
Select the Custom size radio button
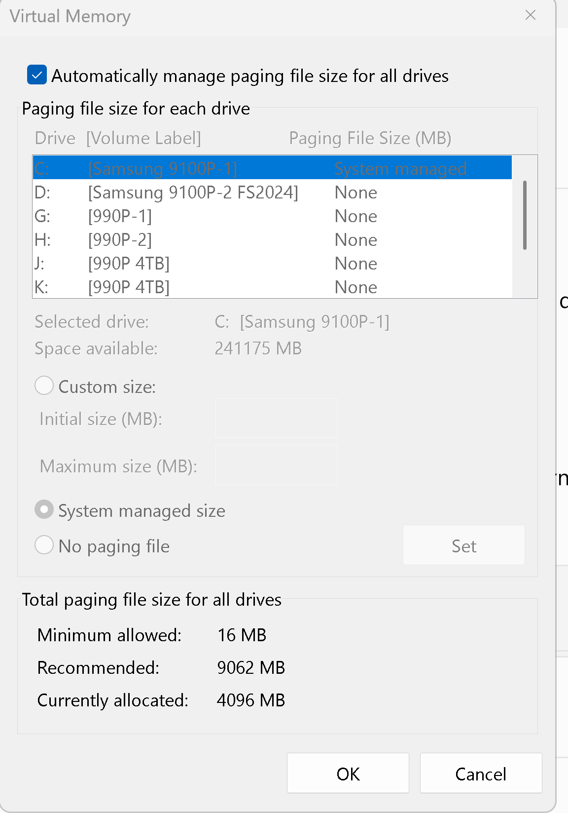coord(44,386)
